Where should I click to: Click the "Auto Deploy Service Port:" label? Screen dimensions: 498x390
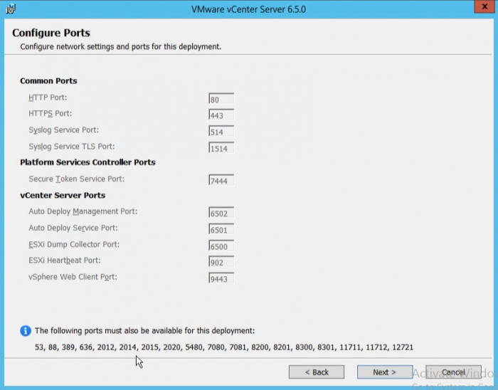(73, 228)
